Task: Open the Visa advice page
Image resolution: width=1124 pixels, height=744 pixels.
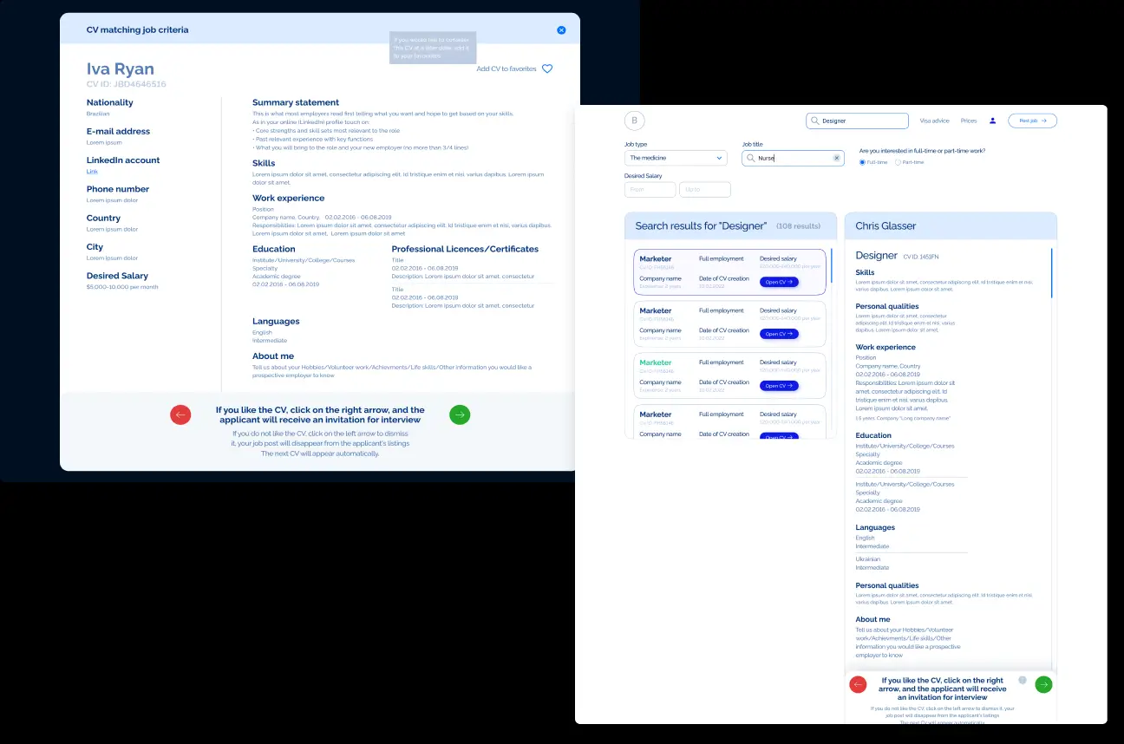Action: tap(934, 121)
